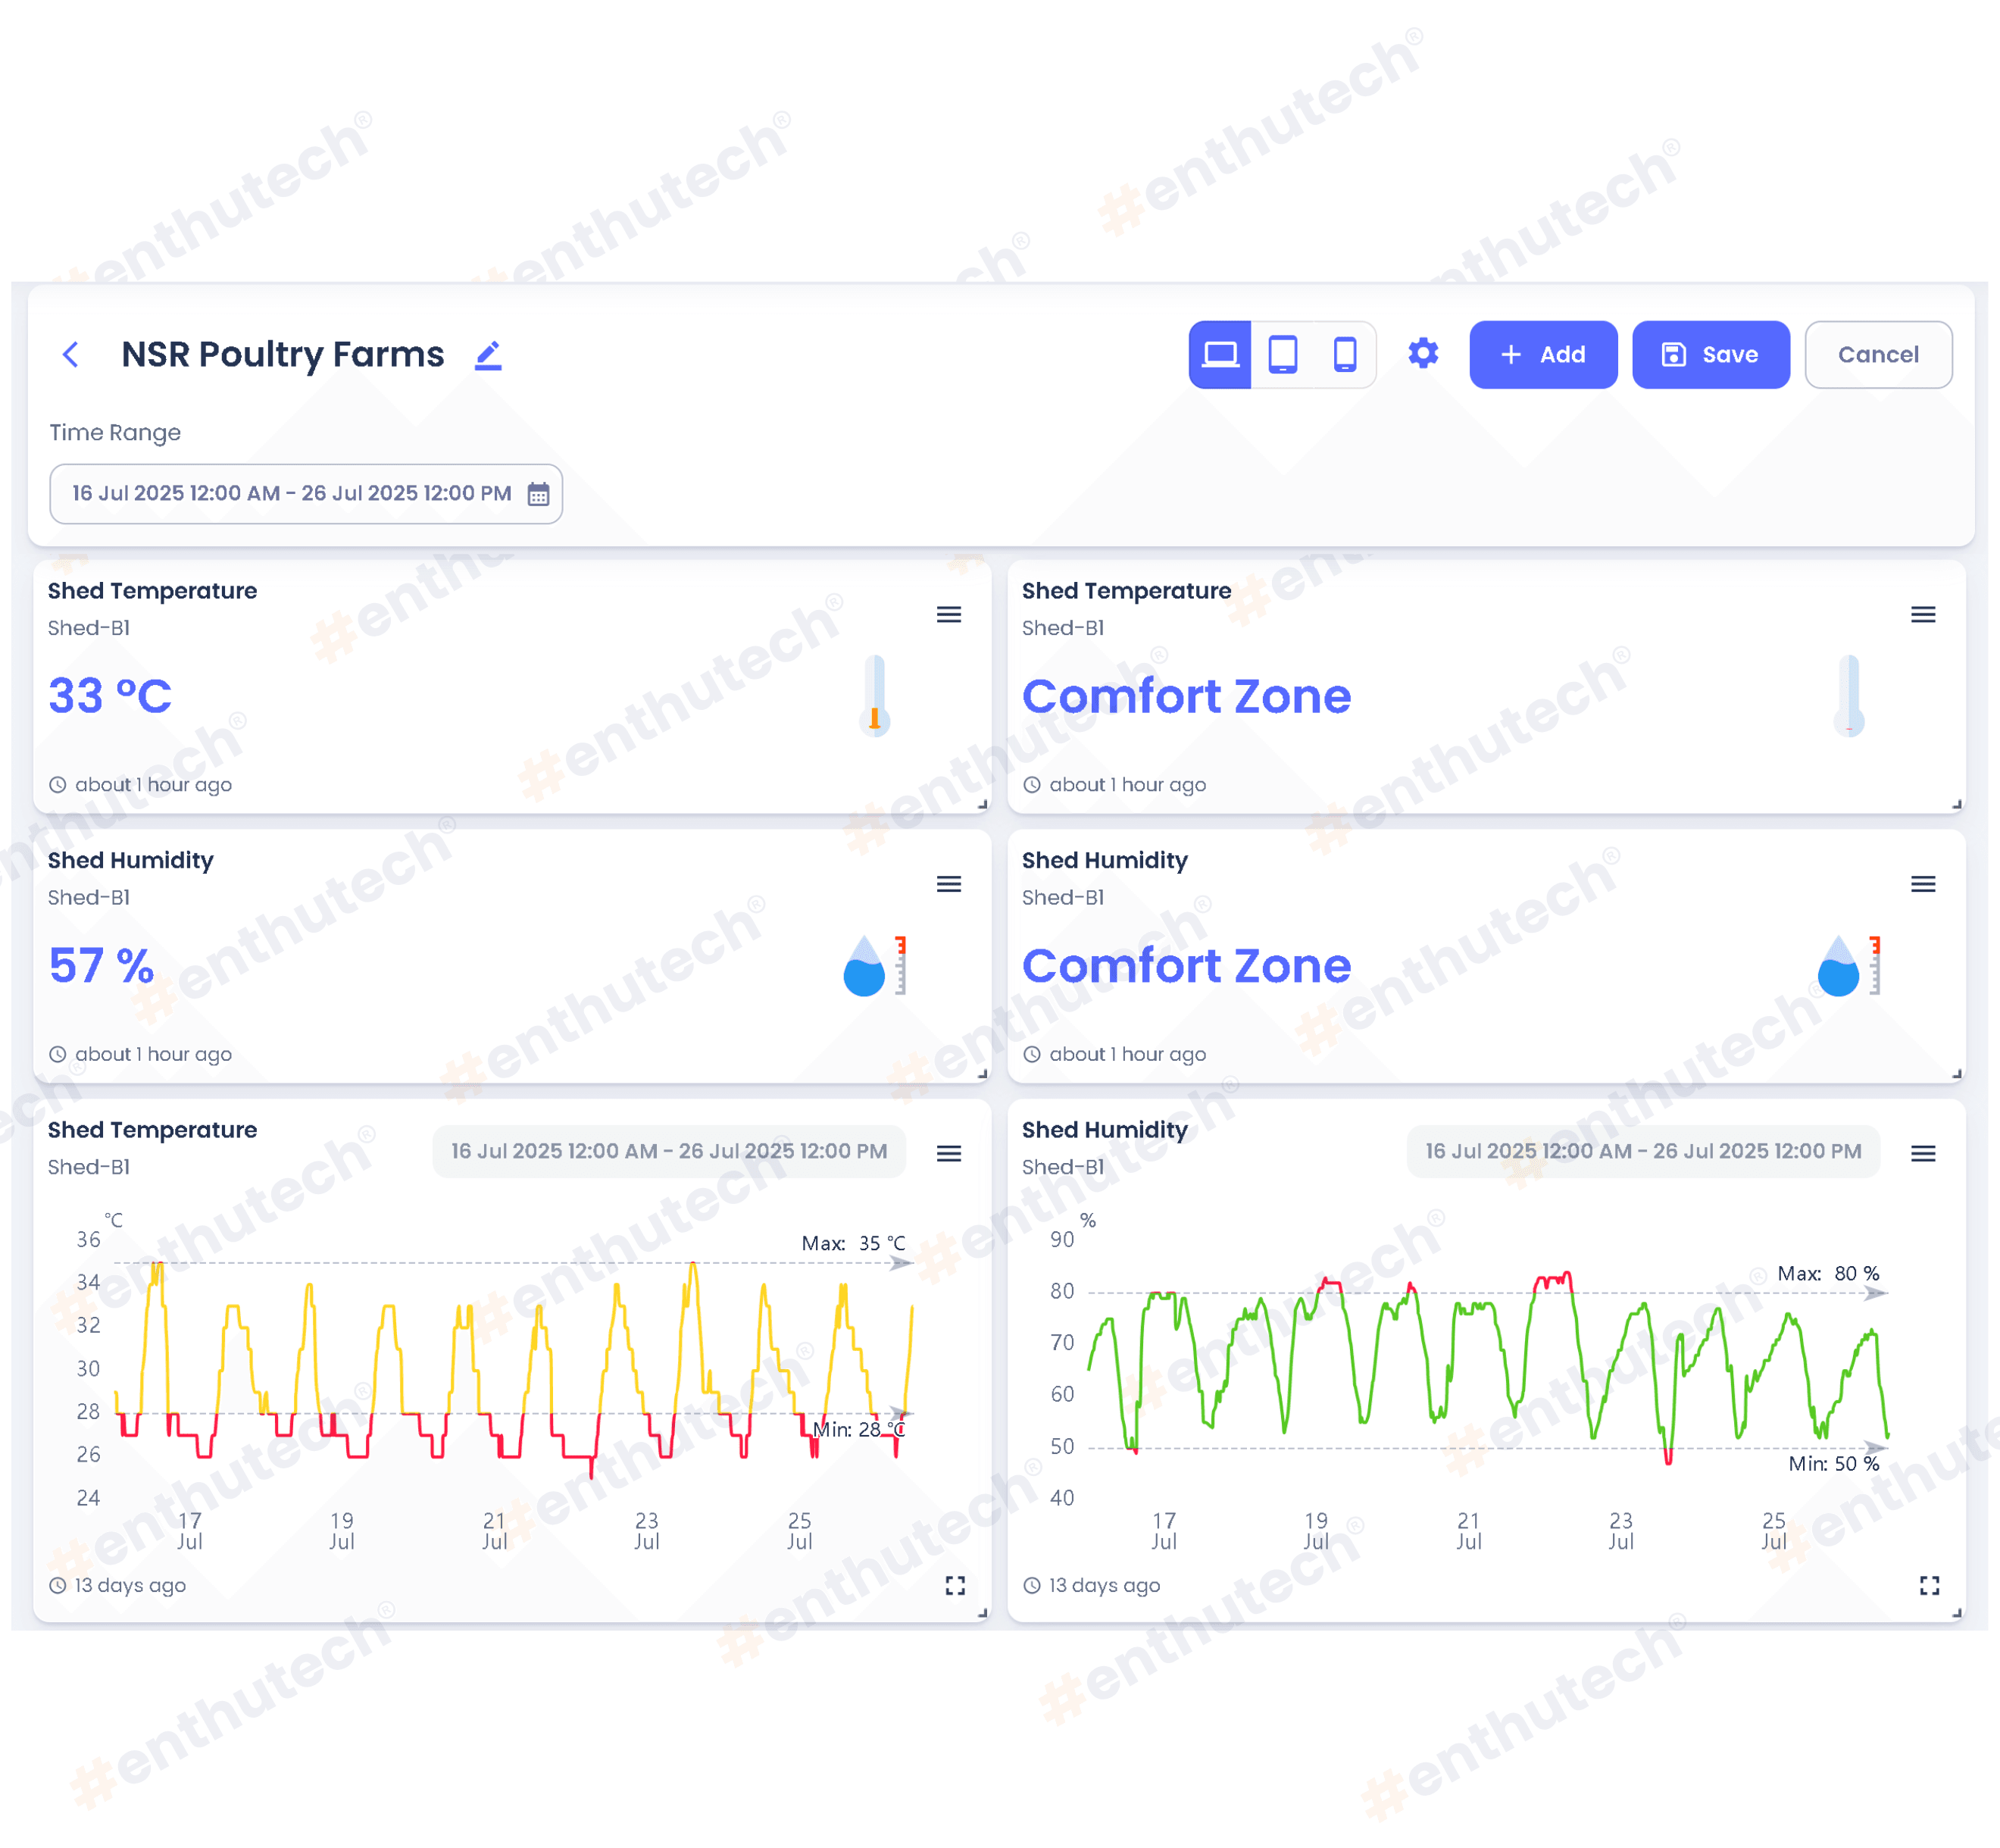The width and height of the screenshot is (2000, 1848).
Task: Grab resize handle of the 57 % card
Action: tap(983, 1074)
